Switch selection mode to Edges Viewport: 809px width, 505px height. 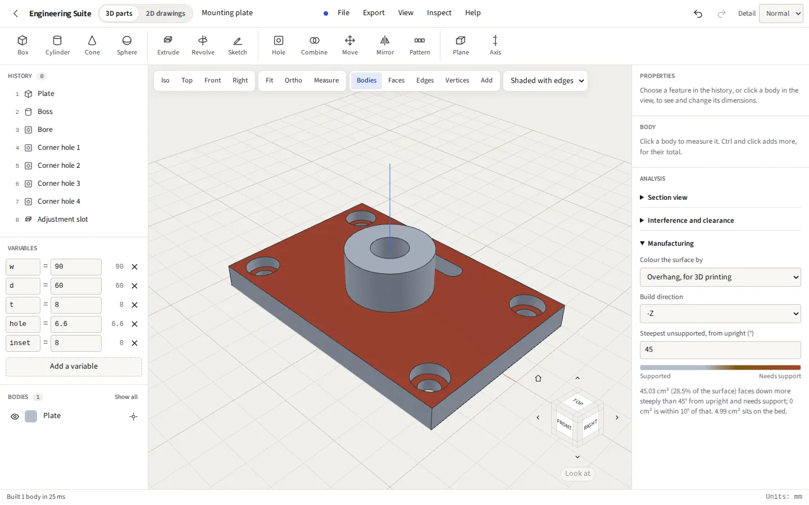coord(425,81)
